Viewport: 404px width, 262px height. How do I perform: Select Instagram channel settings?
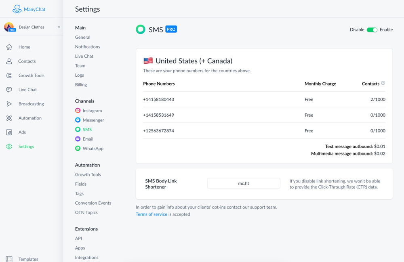[92, 111]
